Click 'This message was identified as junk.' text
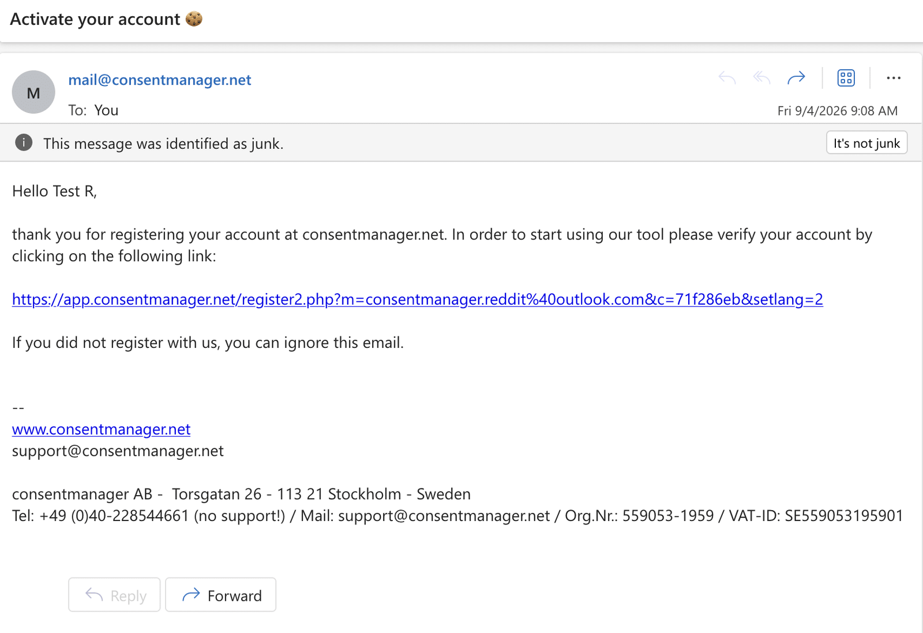Image resolution: width=923 pixels, height=633 pixels. (x=163, y=144)
